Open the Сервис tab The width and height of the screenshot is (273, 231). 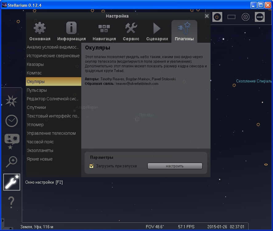[x=131, y=31]
